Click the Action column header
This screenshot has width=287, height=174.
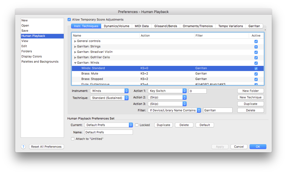(167, 36)
